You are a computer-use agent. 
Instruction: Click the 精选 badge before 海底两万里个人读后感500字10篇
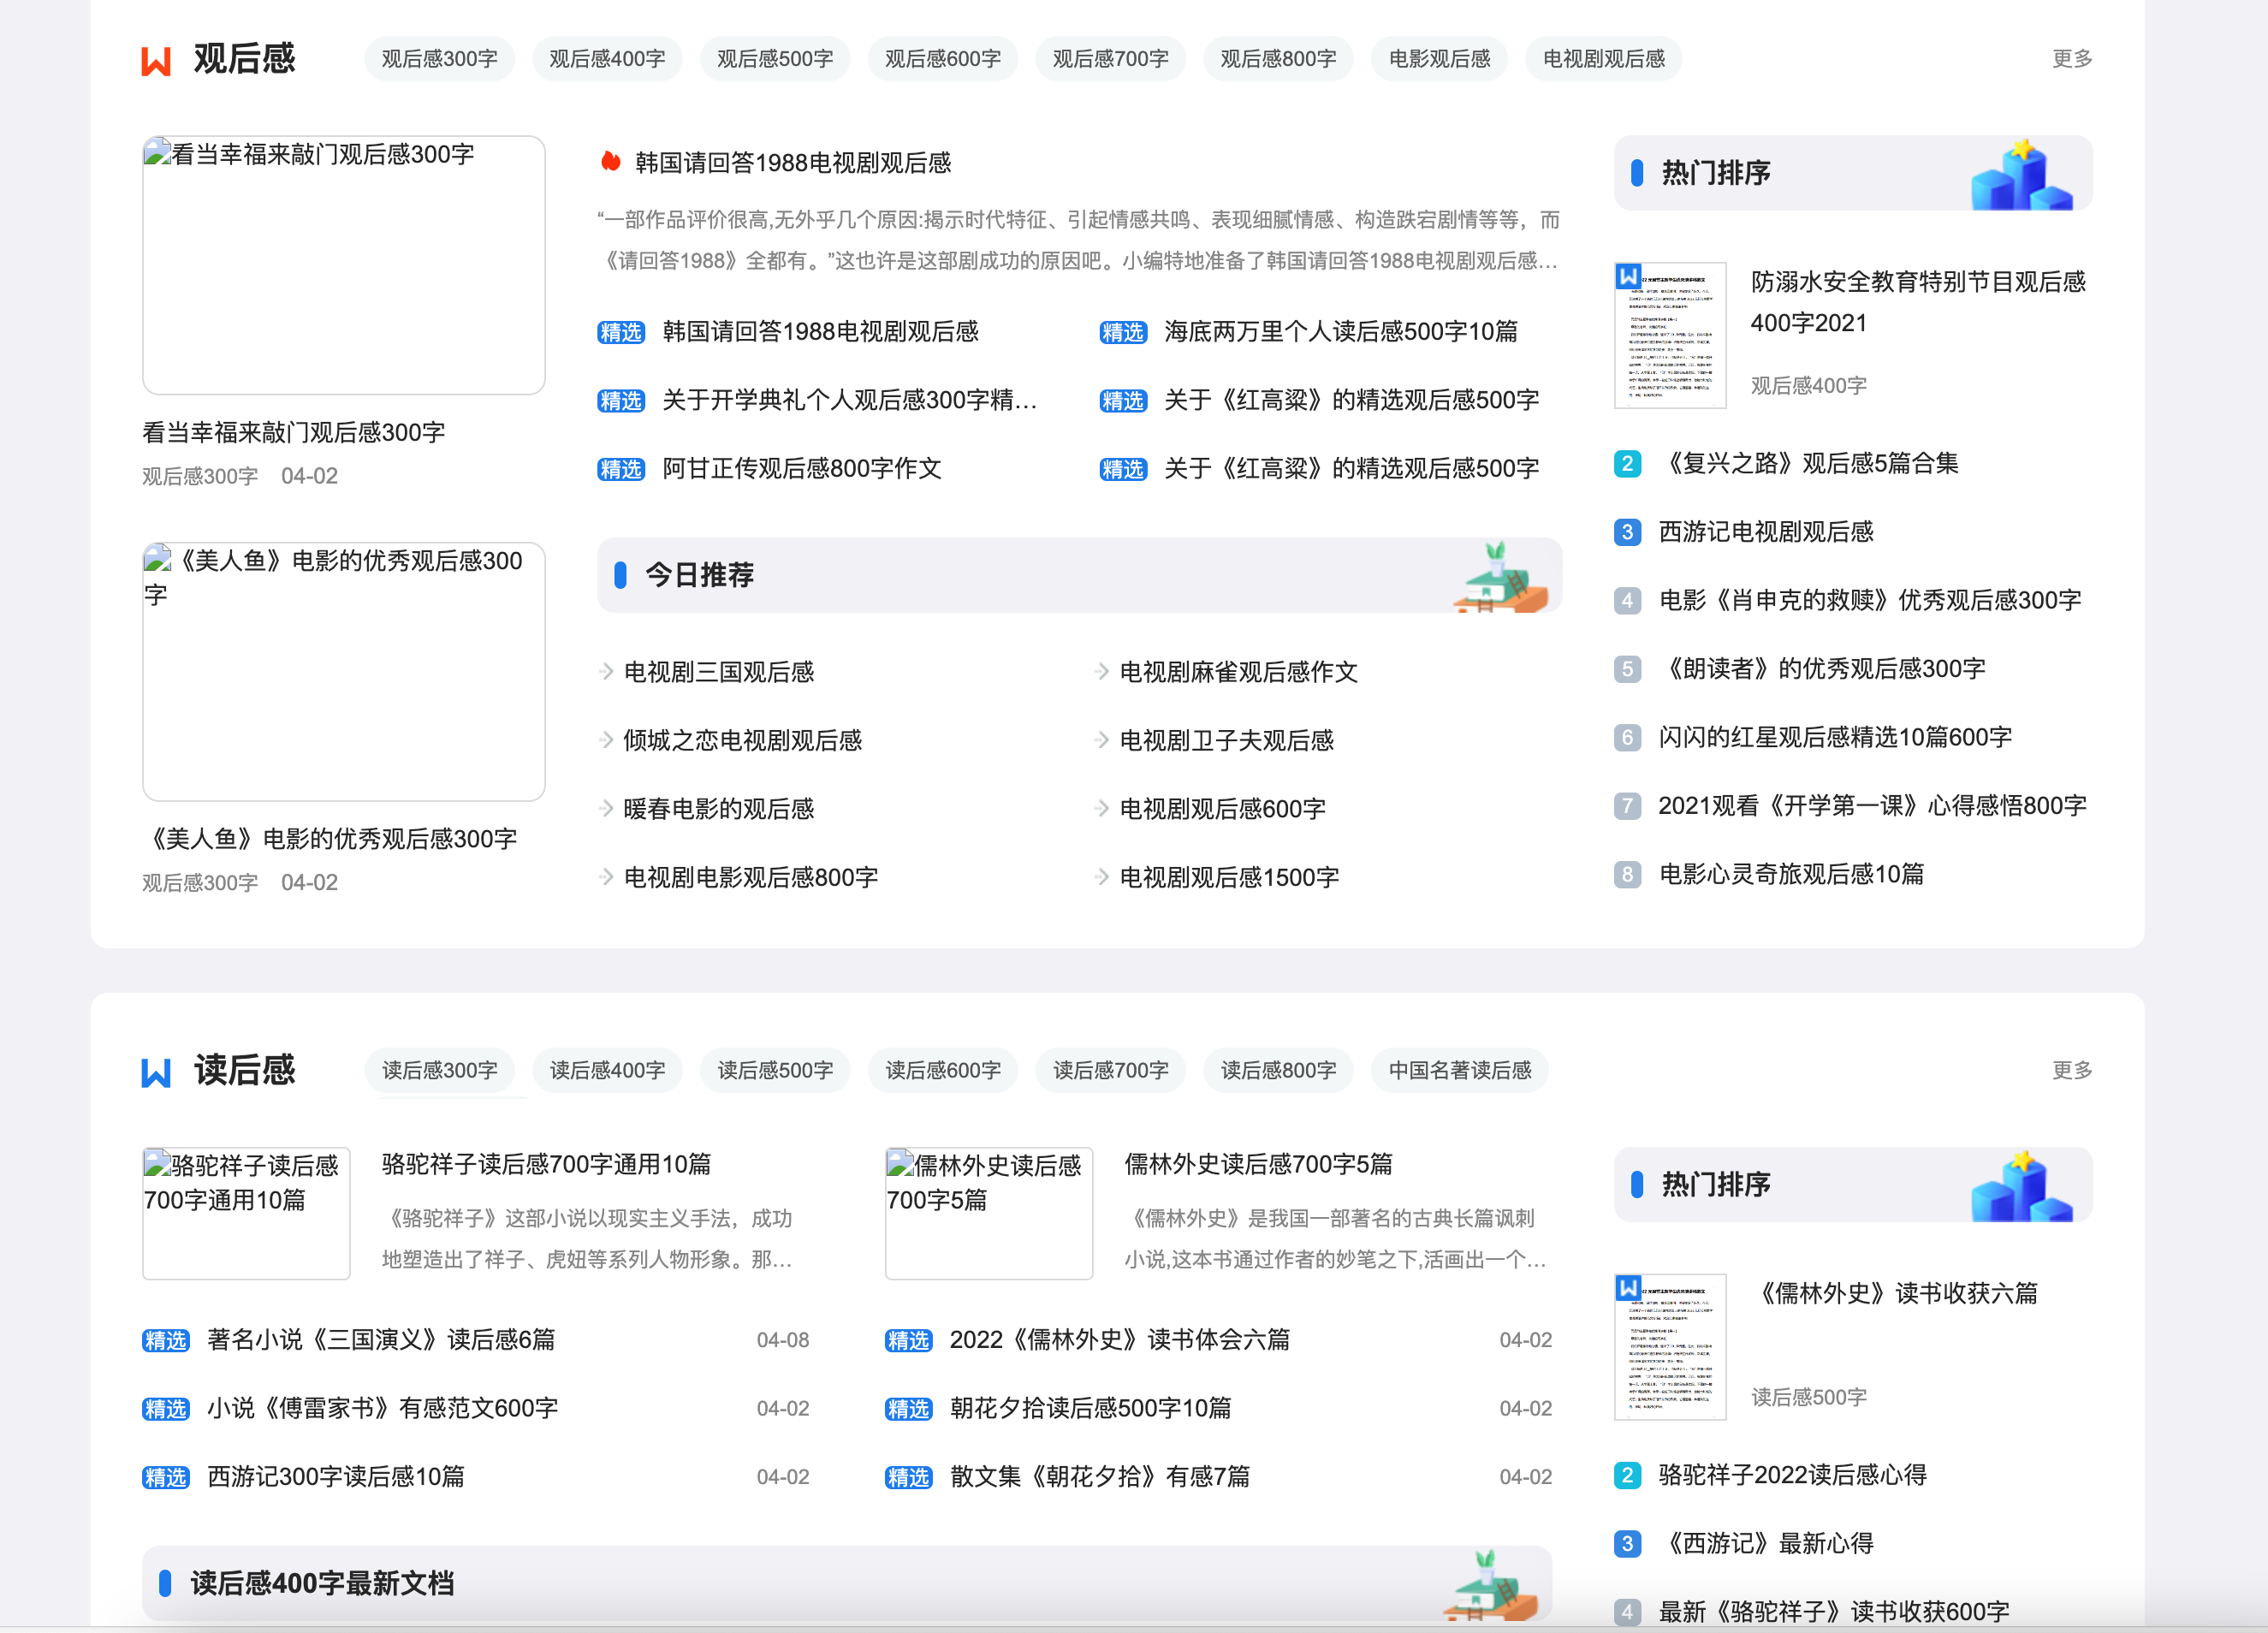(1123, 332)
